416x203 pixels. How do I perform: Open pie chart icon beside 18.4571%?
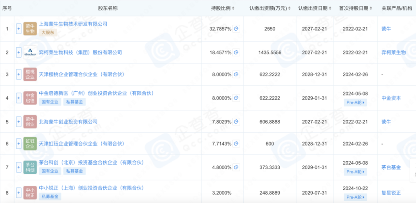[236, 52]
